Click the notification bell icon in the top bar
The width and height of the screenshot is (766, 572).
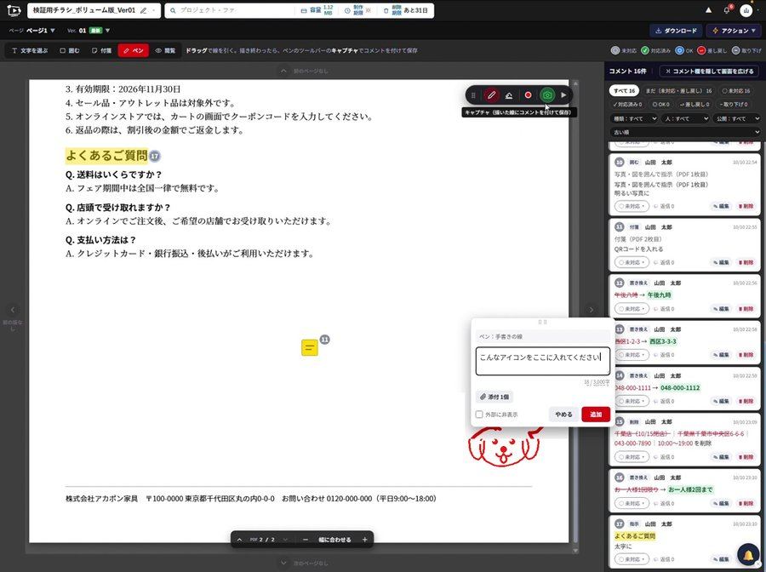coord(727,10)
